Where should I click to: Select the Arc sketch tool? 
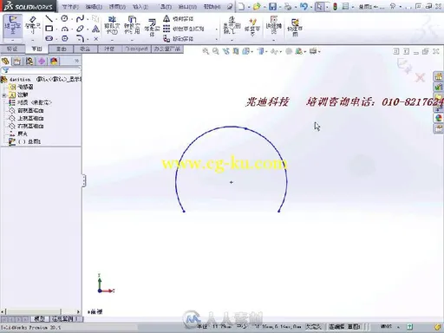click(65, 29)
